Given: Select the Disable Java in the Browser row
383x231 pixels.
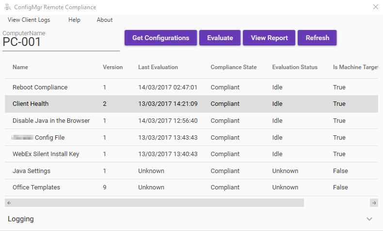Looking at the screenshot, I should point(51,121).
